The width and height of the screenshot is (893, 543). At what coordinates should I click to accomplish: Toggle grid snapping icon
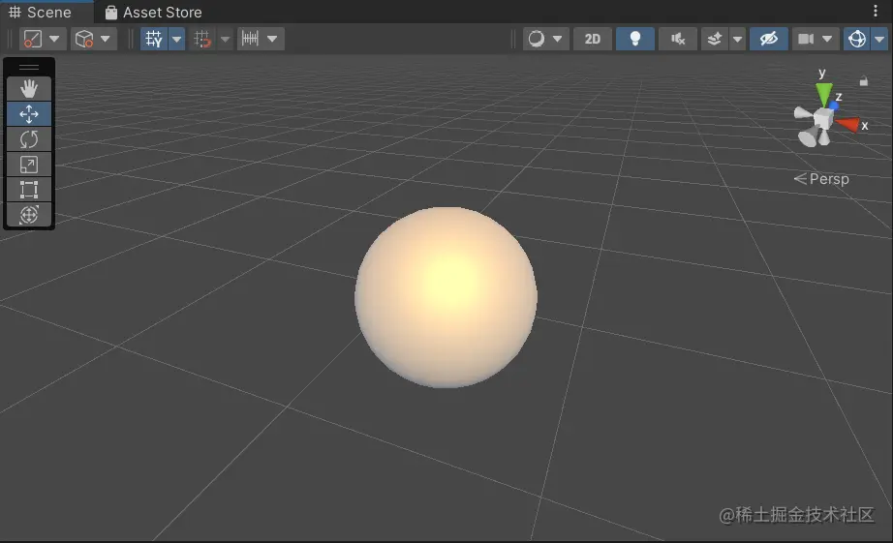(202, 39)
